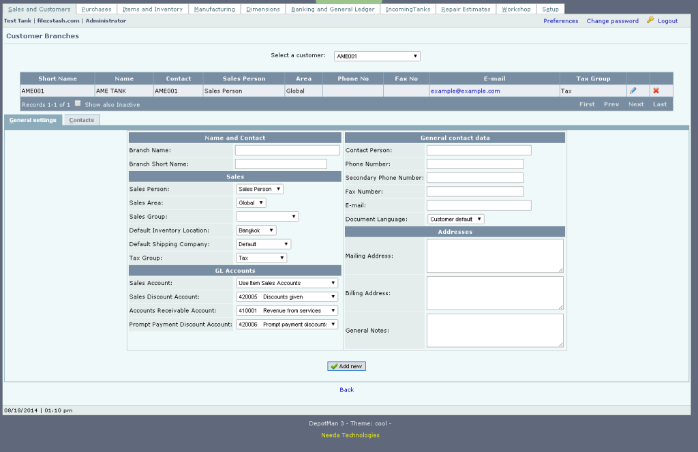The image size is (698, 452).
Task: Click the Short Name column header
Action: [x=57, y=78]
